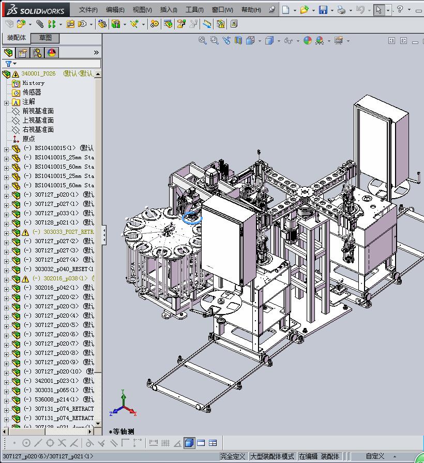424x463 pixels.
Task: Switch to the 装配体 tab
Action: coord(17,38)
